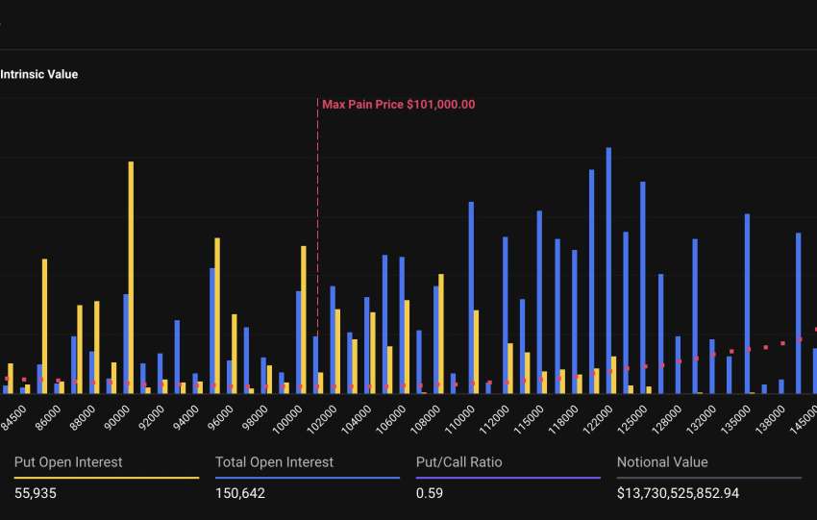This screenshot has height=520, width=817.
Task: Click the tallest yellow put bar at 90000
Action: [131, 279]
